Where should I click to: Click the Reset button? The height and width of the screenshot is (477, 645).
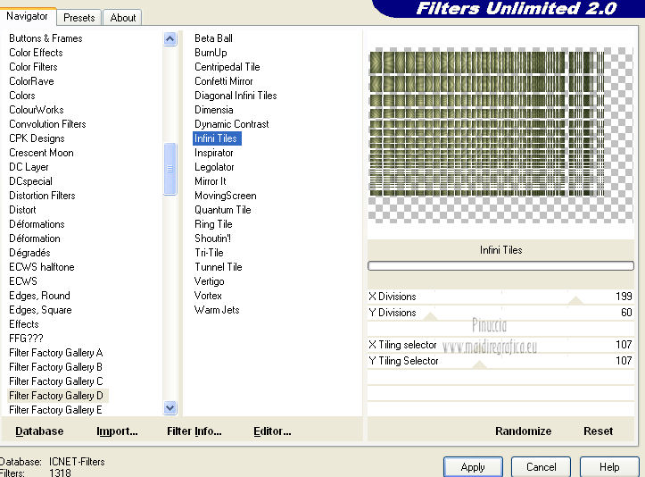pos(598,431)
